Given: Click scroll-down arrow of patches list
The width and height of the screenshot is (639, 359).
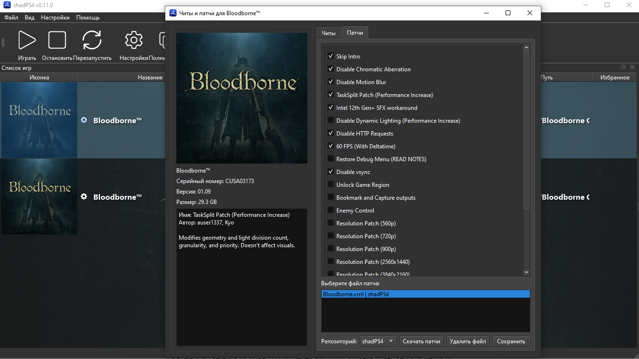Looking at the screenshot, I should pyautogui.click(x=527, y=272).
